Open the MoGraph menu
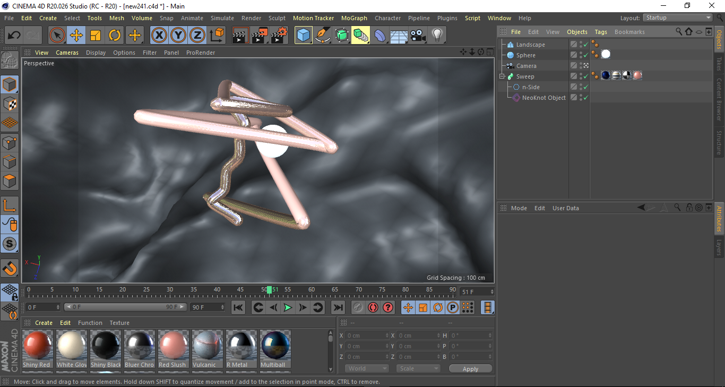The height and width of the screenshot is (387, 725). tap(354, 18)
